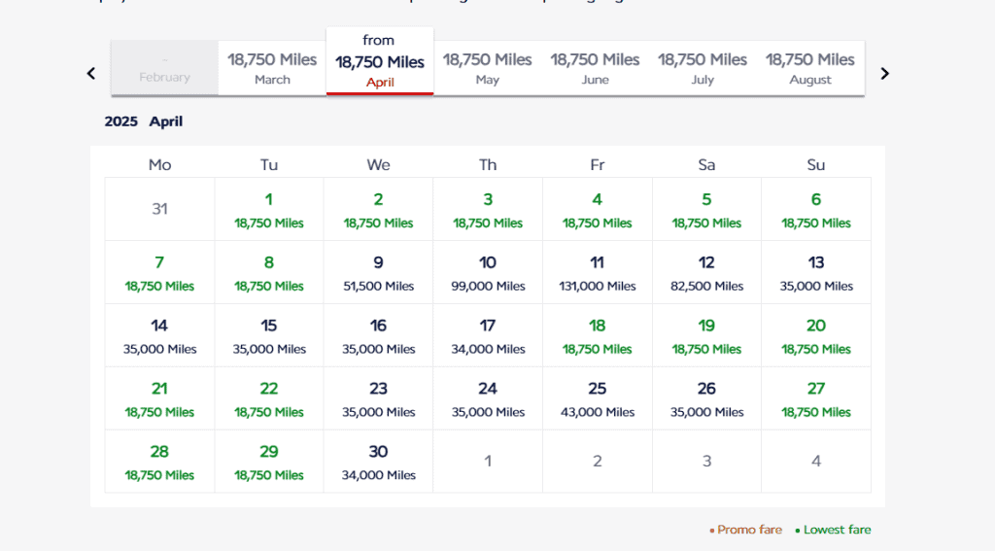Choose April 17 for 34,000 Miles
Image resolution: width=995 pixels, height=551 pixels.
pos(488,335)
